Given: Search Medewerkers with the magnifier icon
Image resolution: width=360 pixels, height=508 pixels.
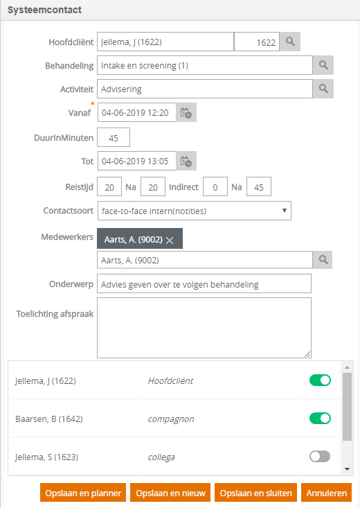Looking at the screenshot, I should point(323,260).
